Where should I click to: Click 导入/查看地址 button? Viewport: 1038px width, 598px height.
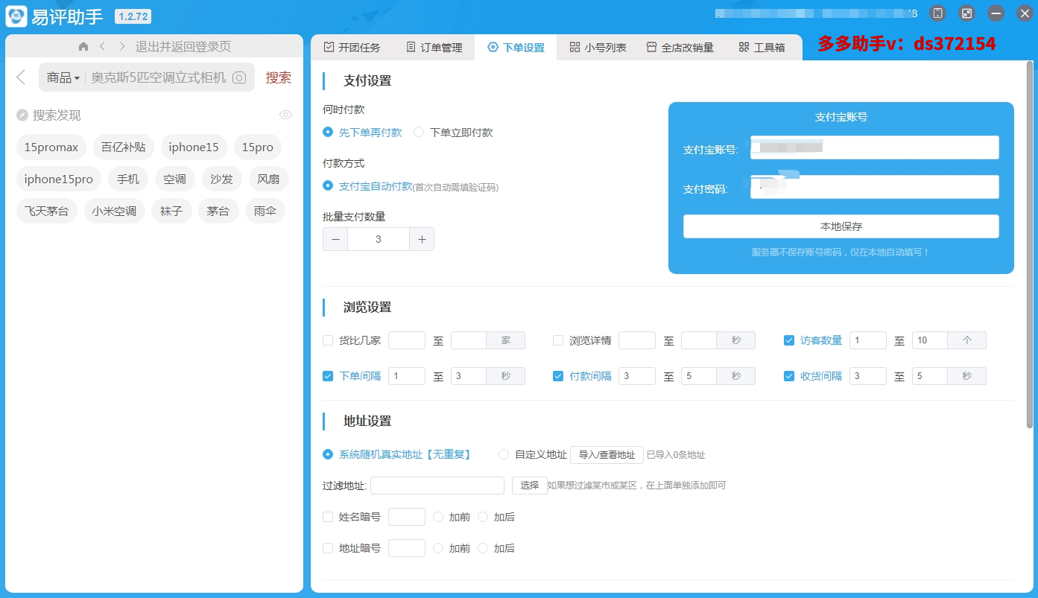click(607, 454)
